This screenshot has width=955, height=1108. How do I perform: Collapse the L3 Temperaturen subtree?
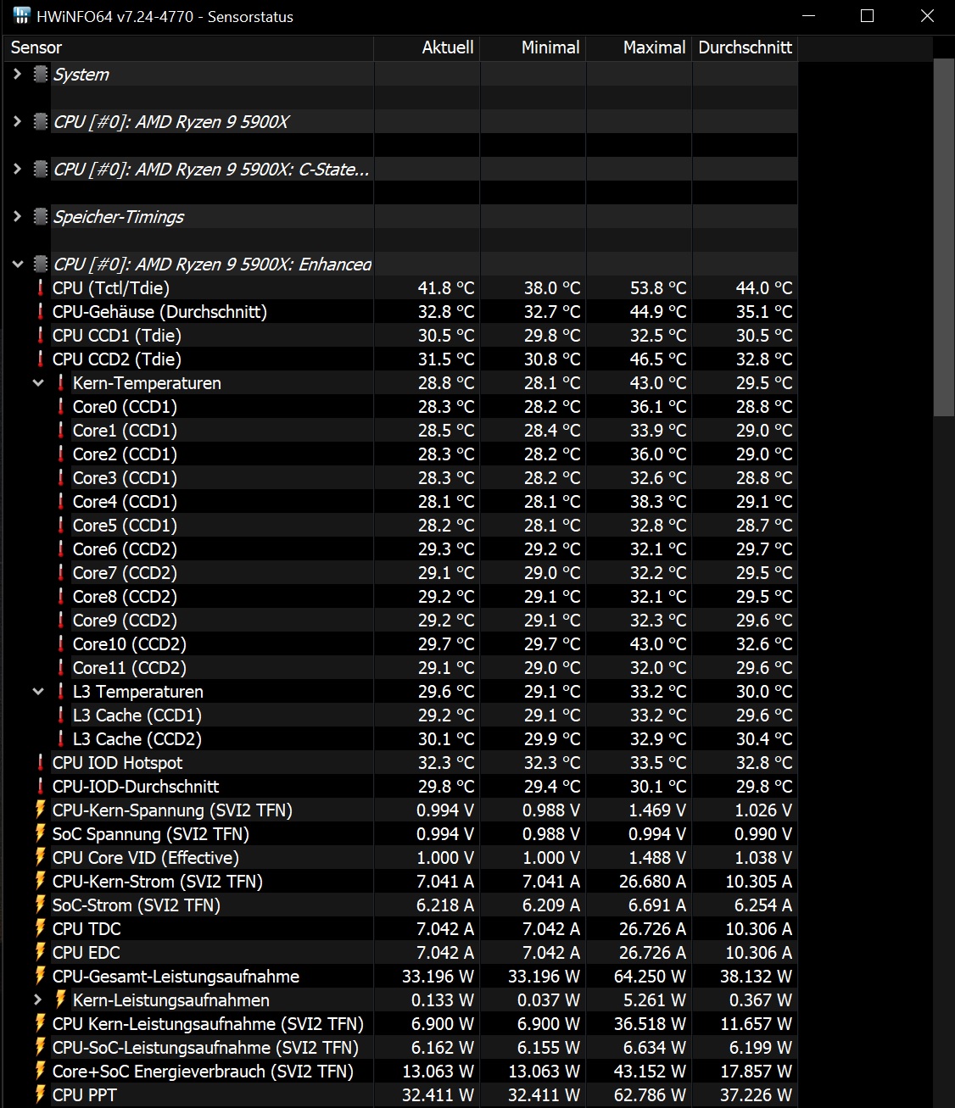click(38, 691)
